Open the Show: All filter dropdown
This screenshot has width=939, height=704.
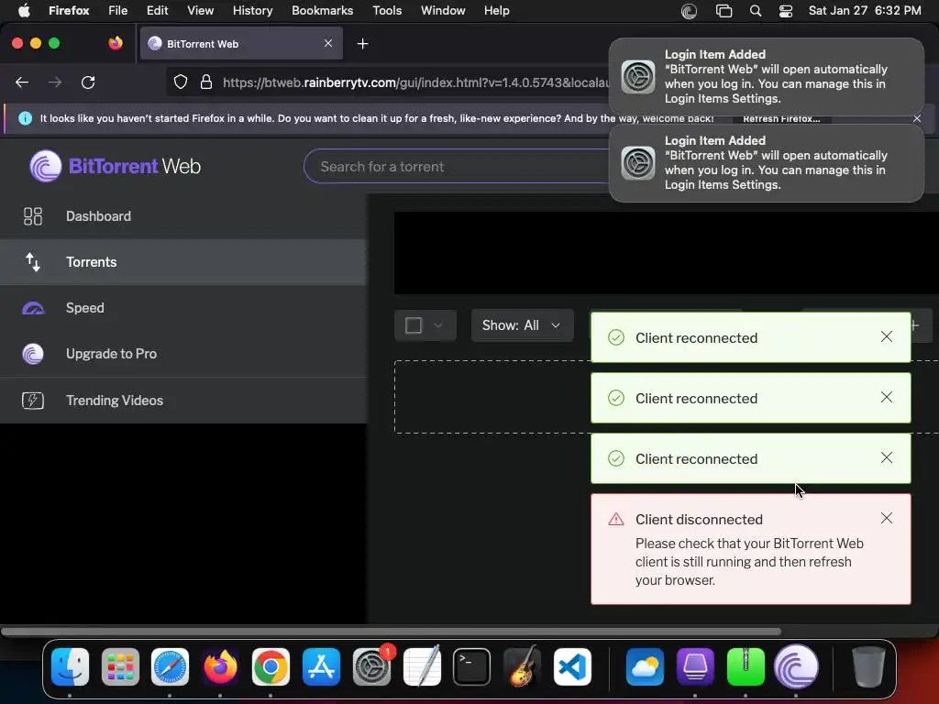coord(522,325)
